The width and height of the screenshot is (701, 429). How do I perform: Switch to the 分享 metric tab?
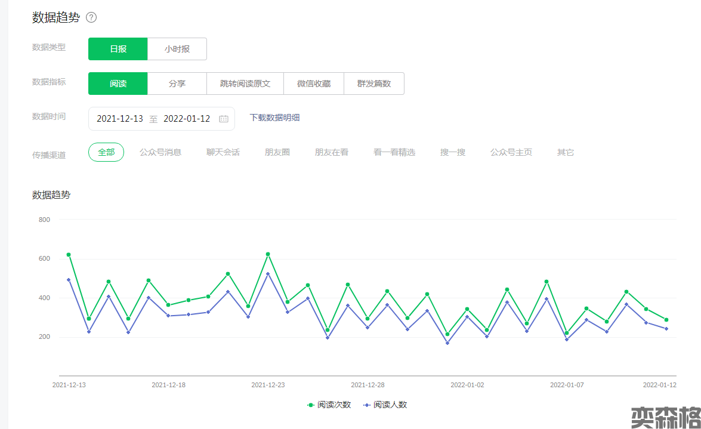click(x=177, y=84)
